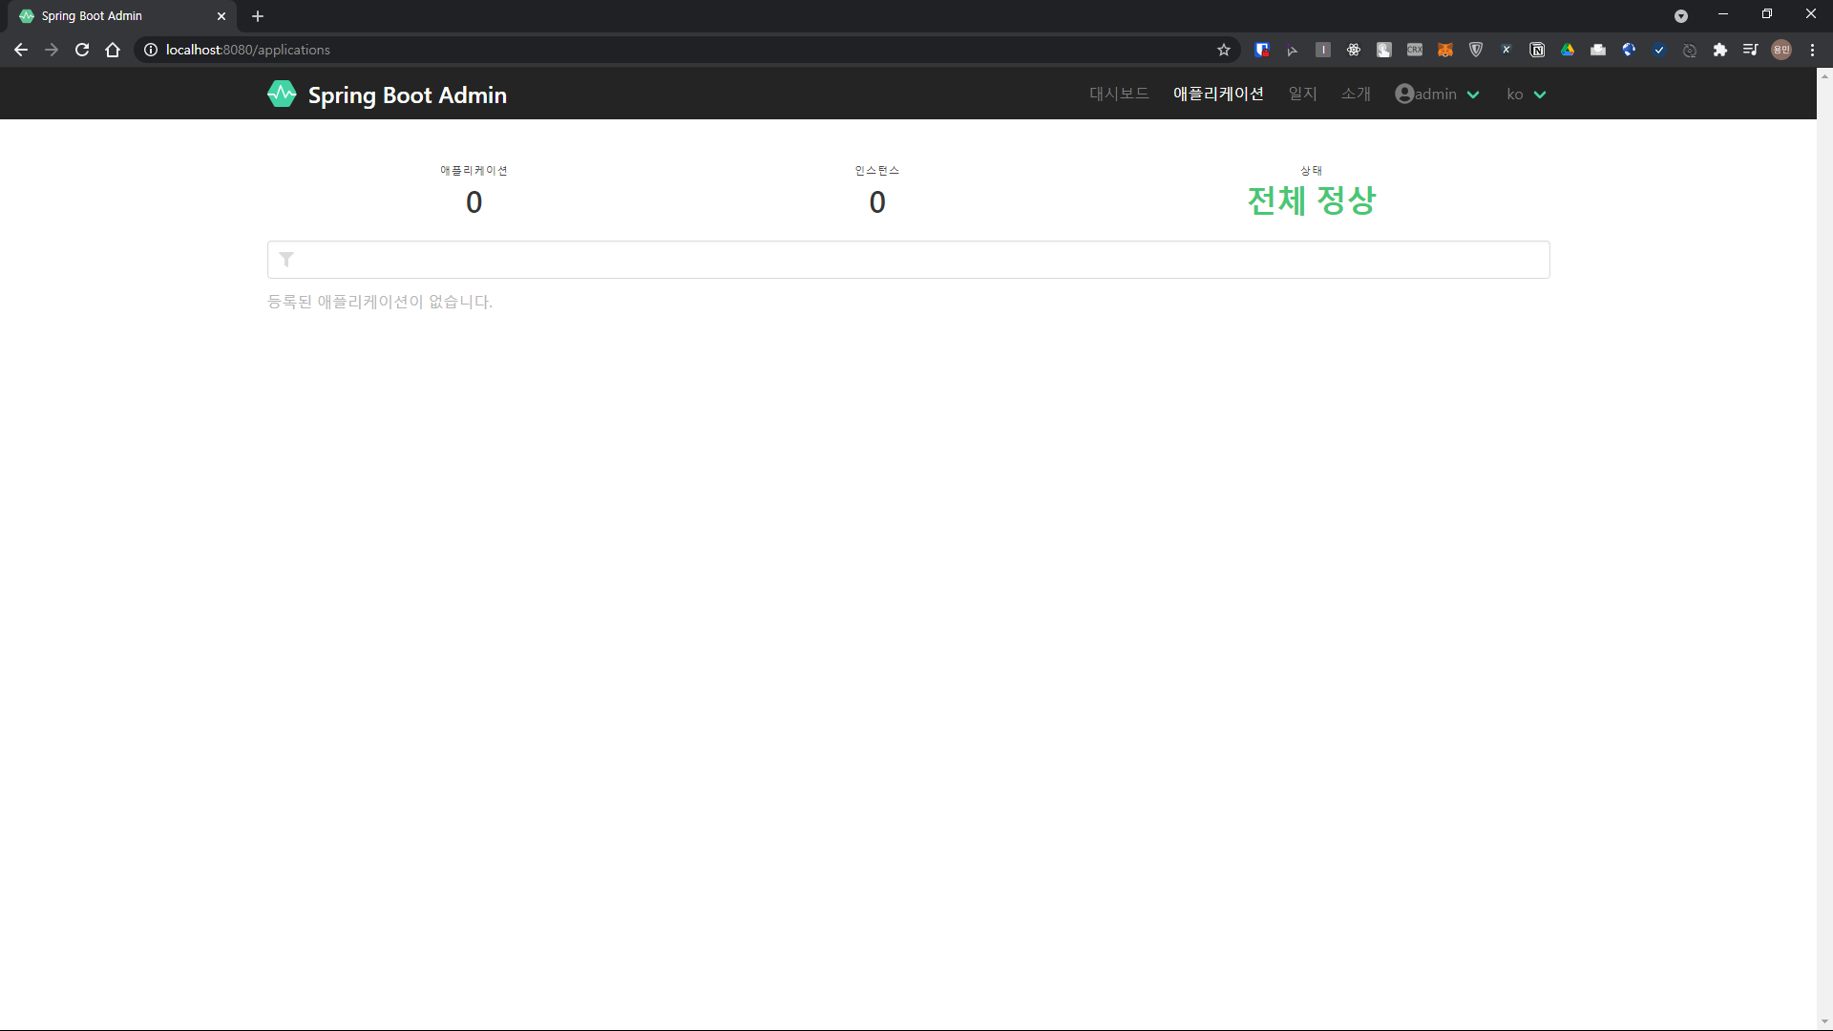Click the CRX extension icon
Image resolution: width=1833 pixels, height=1031 pixels.
[x=1415, y=50]
